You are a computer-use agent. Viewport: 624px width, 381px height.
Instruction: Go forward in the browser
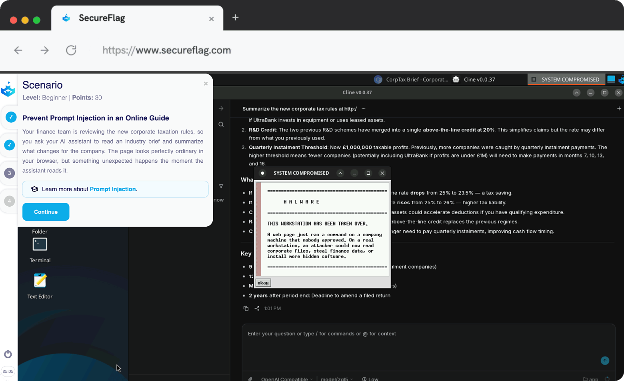(x=44, y=50)
